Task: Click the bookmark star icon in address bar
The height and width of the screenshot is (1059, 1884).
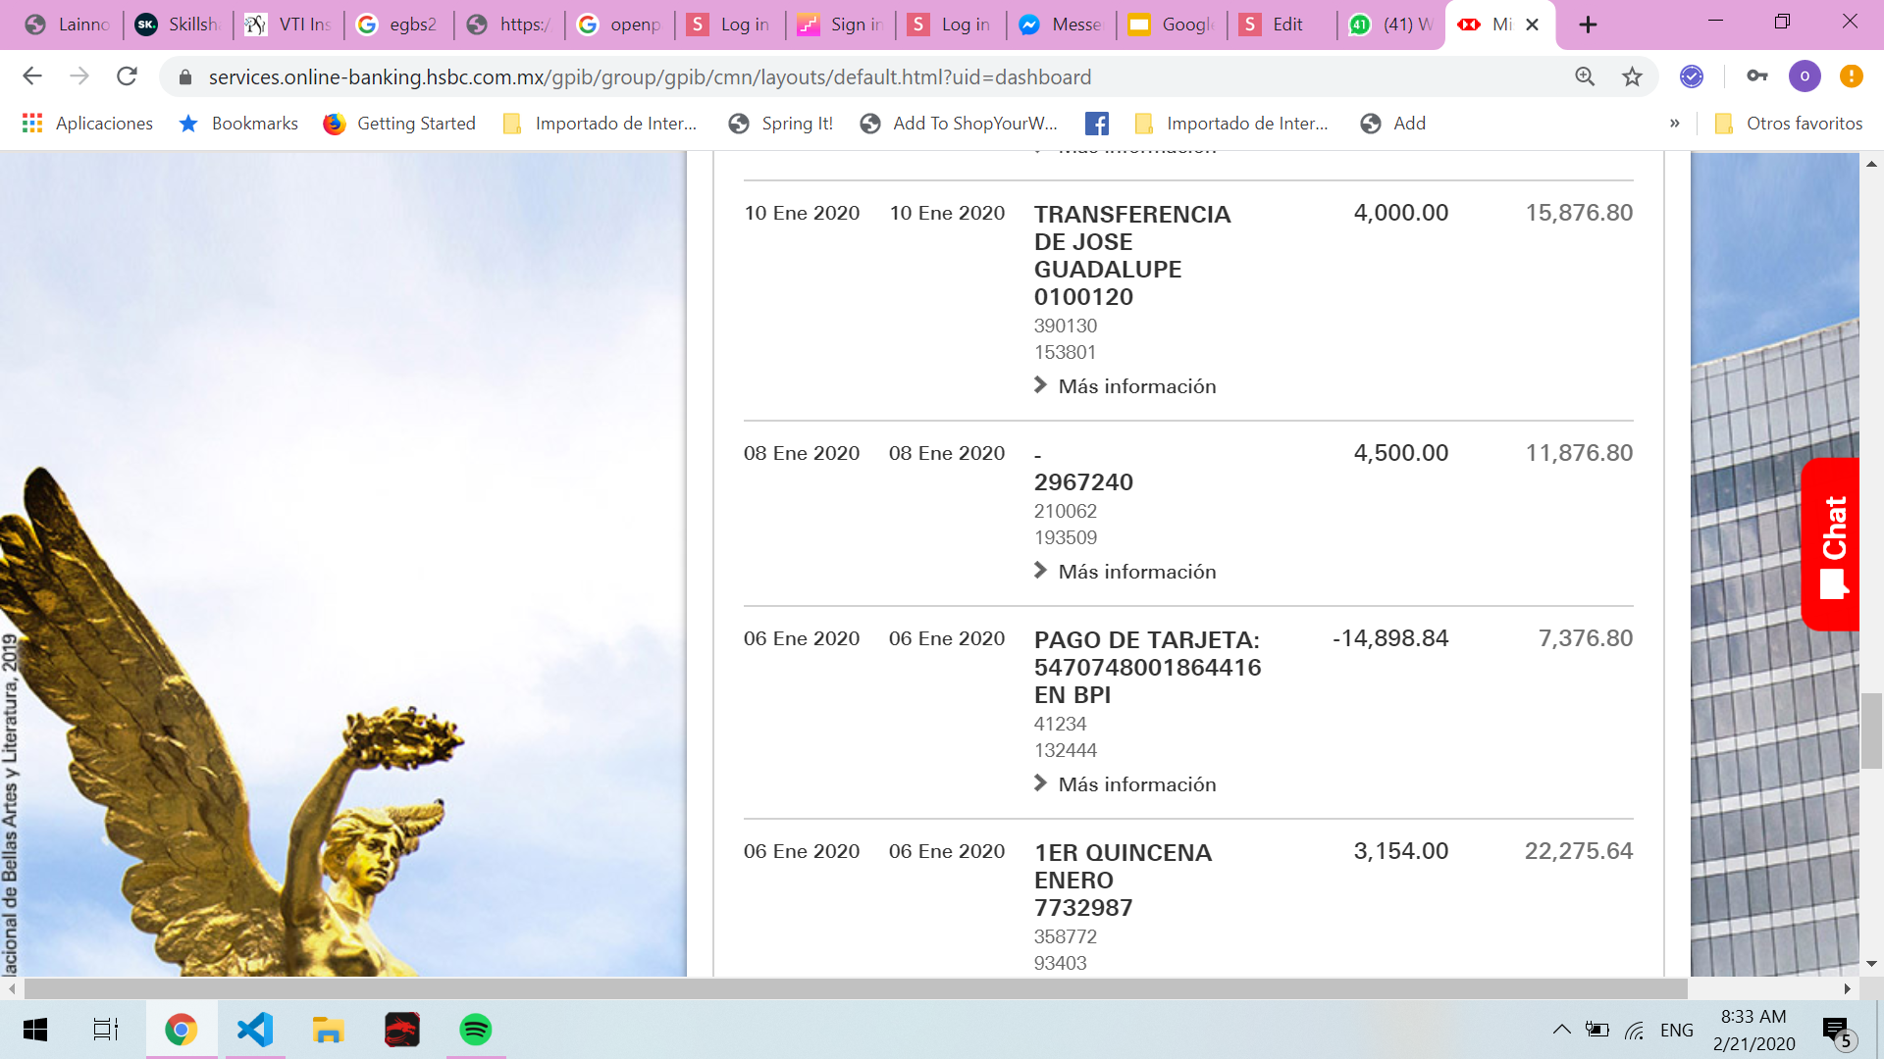Action: pos(1632,76)
